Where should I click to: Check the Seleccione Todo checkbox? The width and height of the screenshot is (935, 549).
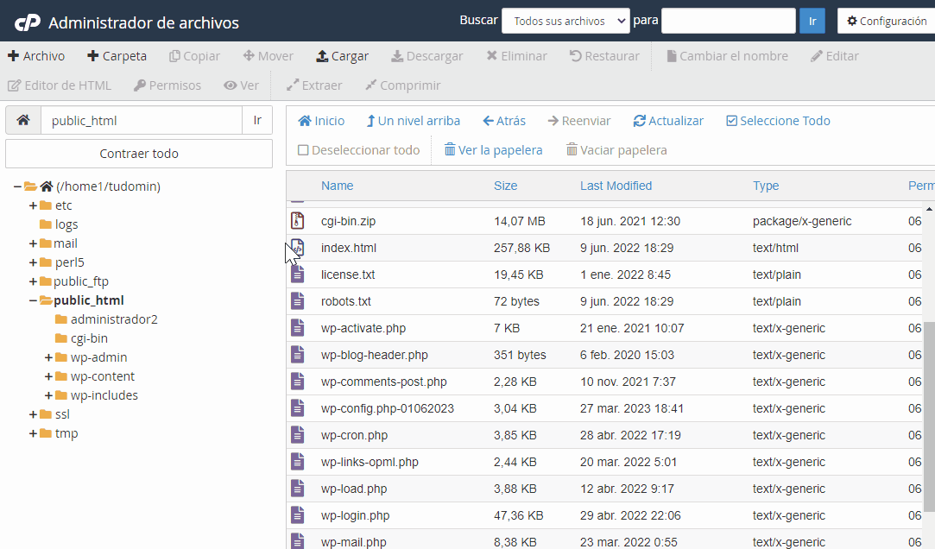tap(731, 121)
